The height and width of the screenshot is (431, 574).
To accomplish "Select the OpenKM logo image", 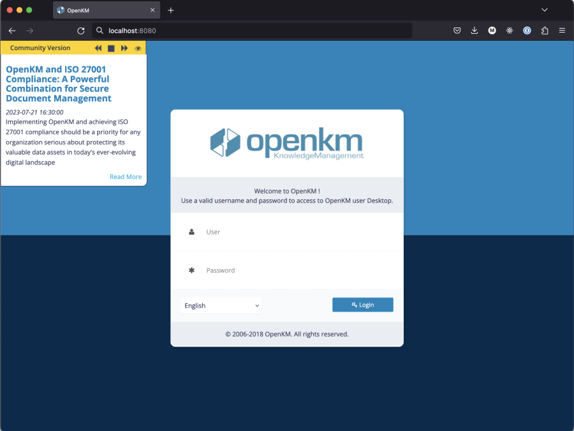I will point(287,143).
